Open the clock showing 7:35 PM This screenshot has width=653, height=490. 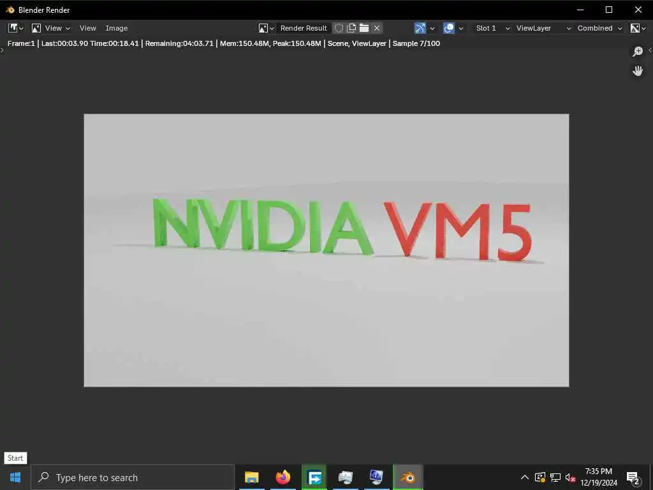(598, 477)
